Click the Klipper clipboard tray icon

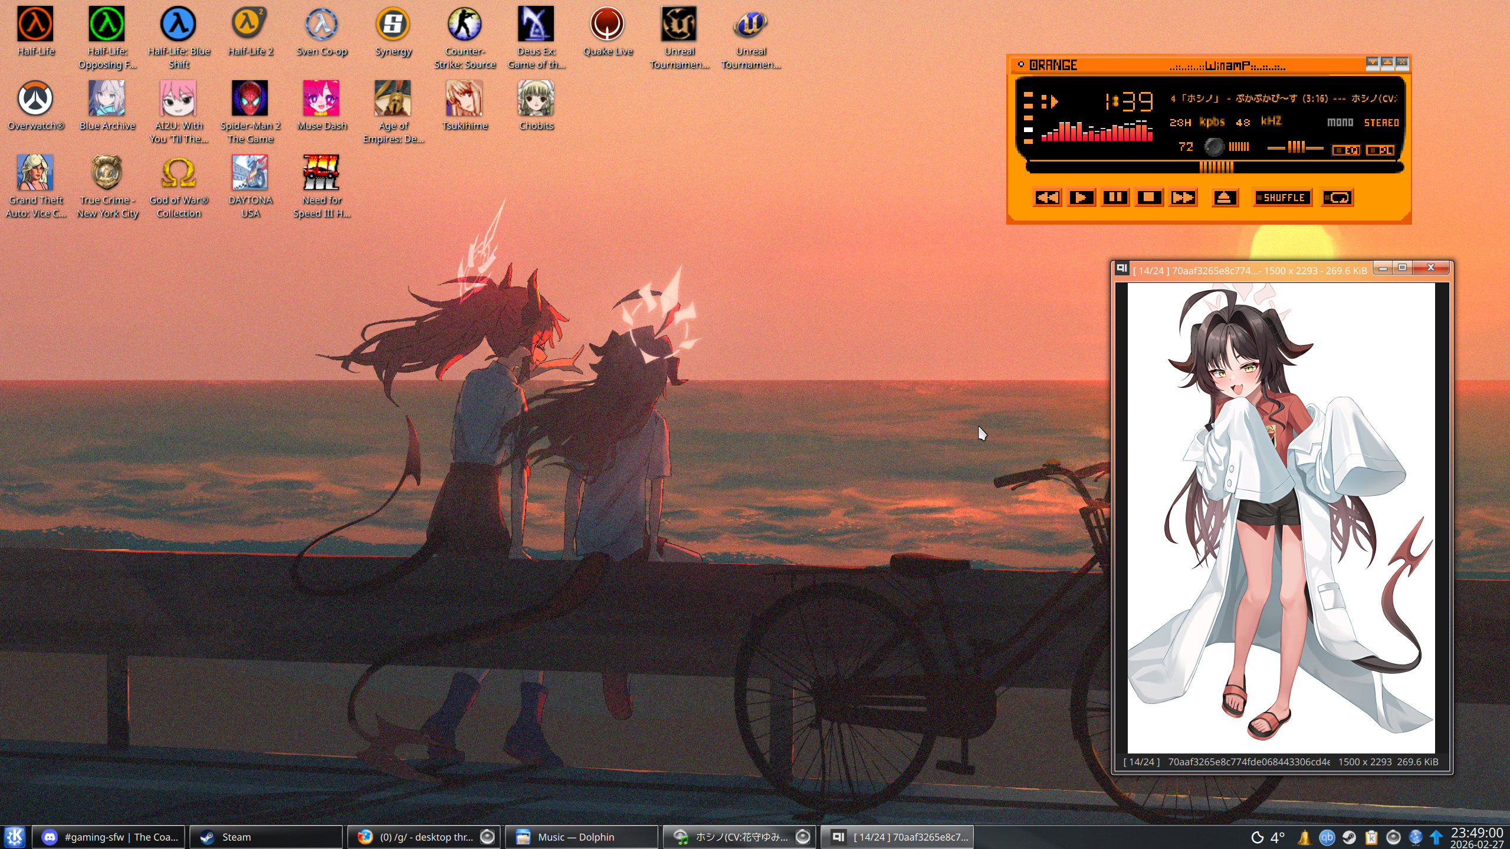[1371, 837]
